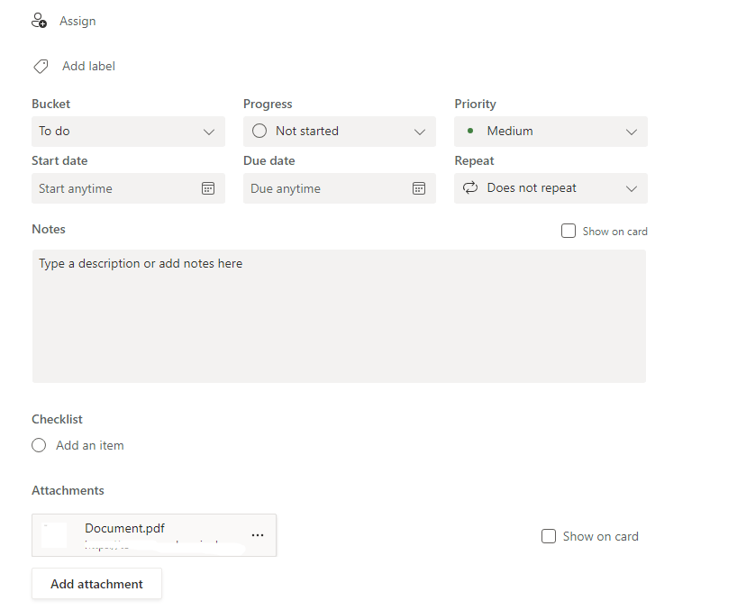Open the Document.pdf attachment
737x610 pixels.
[154, 535]
